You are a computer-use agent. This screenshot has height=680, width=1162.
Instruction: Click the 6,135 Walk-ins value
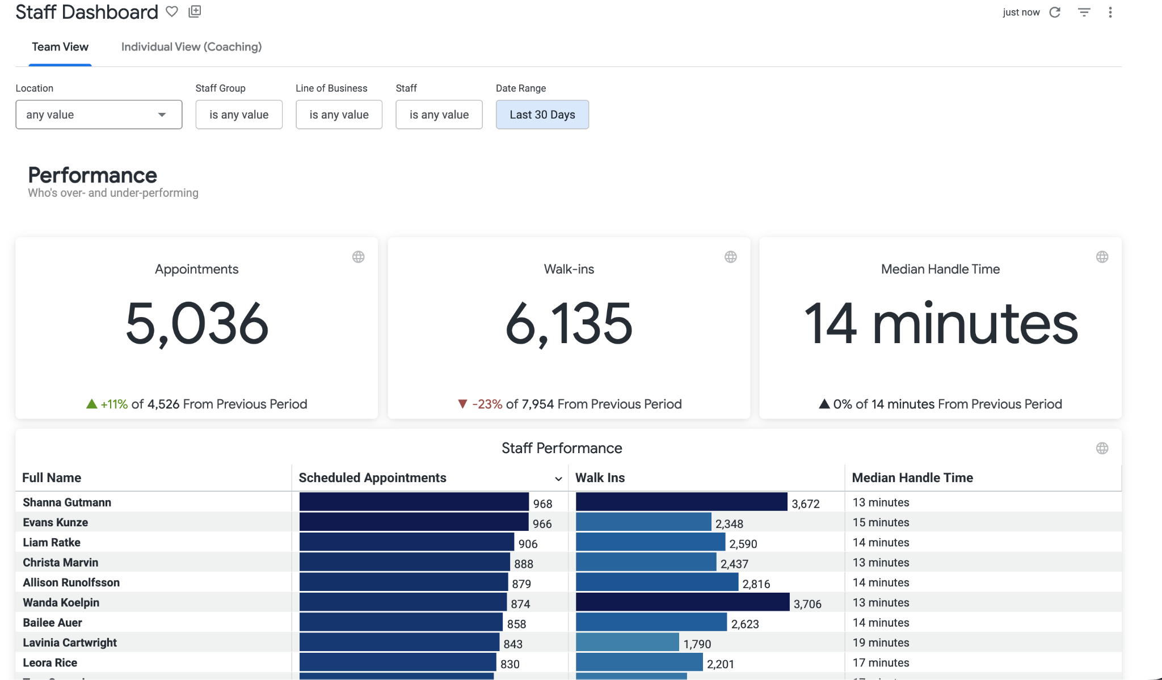[569, 323]
